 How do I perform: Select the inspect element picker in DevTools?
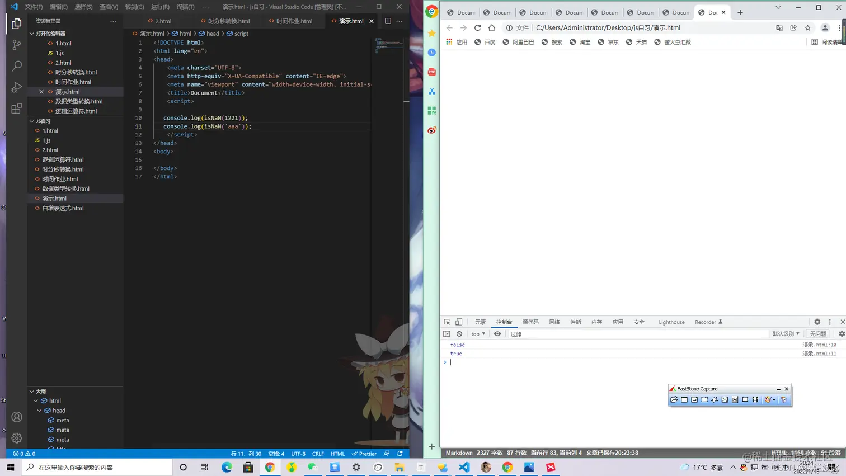(x=447, y=322)
